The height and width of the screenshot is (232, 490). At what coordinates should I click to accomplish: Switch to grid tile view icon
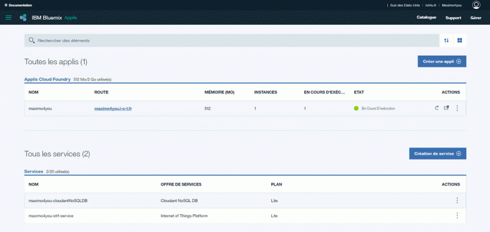click(459, 41)
